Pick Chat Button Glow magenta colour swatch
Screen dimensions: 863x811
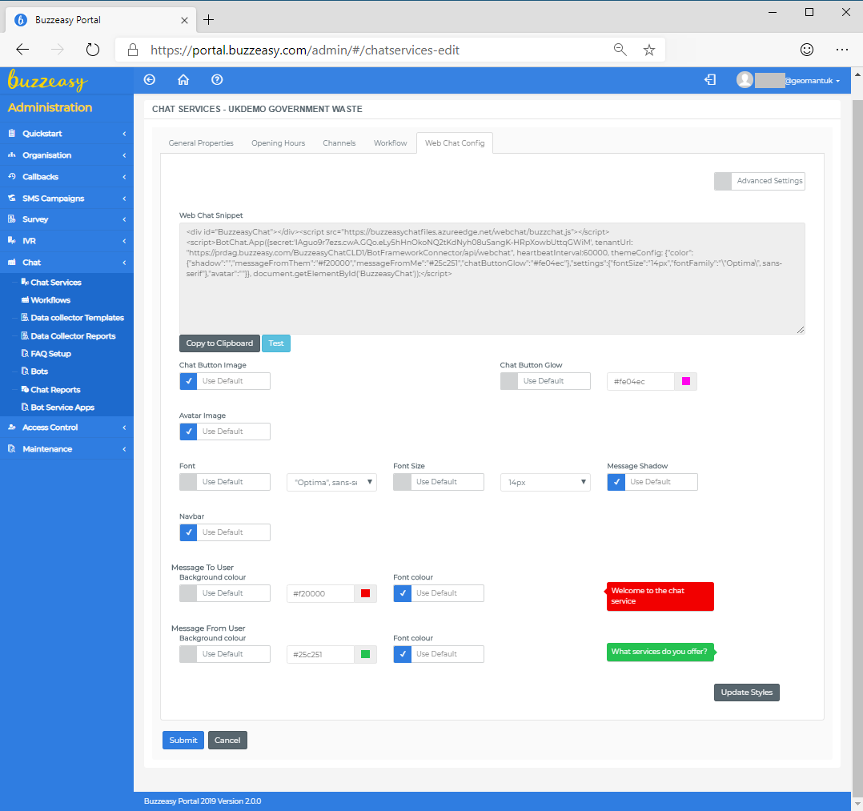coord(686,381)
